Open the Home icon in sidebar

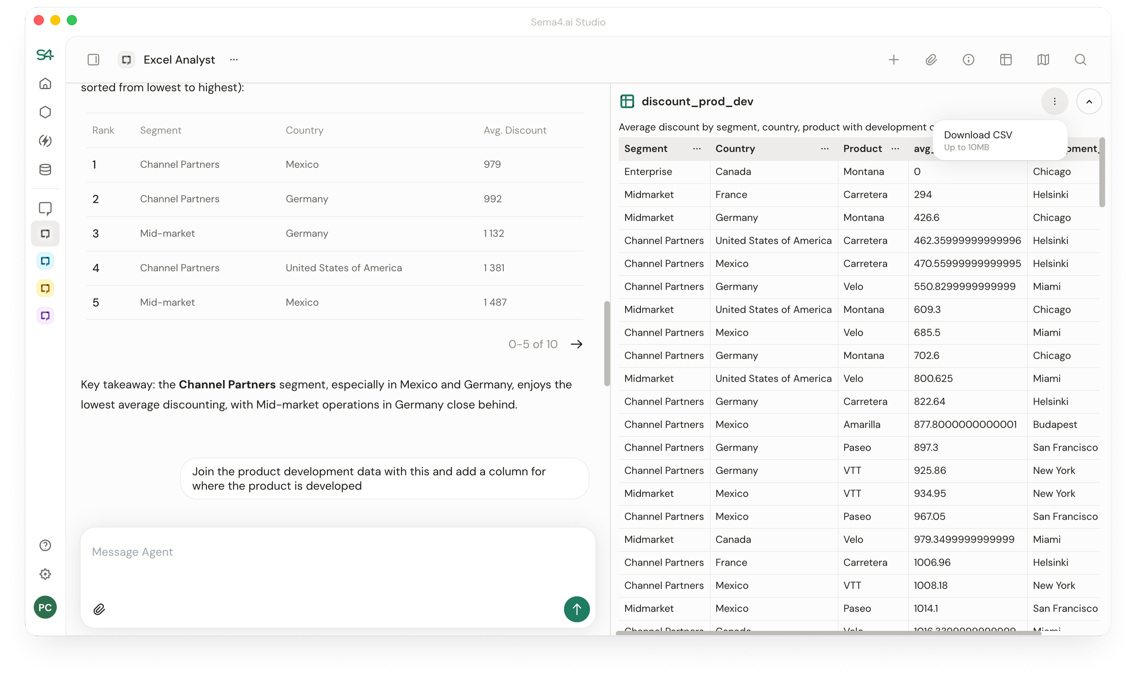pyautogui.click(x=45, y=84)
